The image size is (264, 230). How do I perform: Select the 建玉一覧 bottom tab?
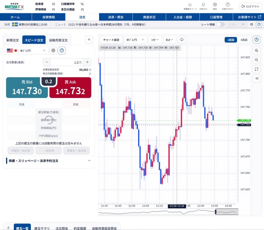22,228
